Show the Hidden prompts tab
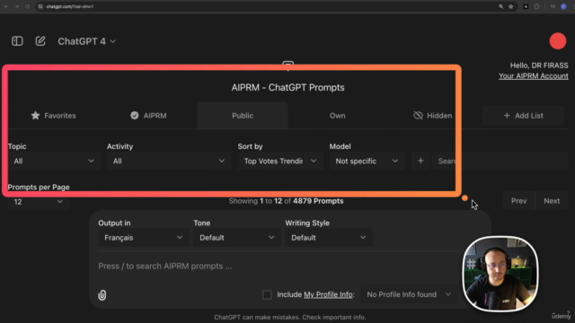575x323 pixels. coord(433,116)
